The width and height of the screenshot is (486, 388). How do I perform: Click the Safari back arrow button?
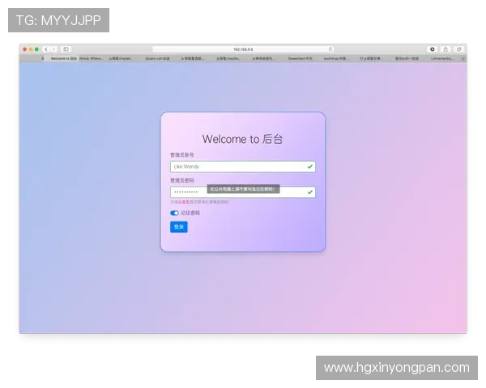tap(46, 49)
